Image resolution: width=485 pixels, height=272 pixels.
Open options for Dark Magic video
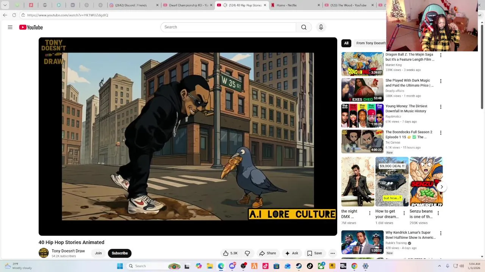pos(441,81)
